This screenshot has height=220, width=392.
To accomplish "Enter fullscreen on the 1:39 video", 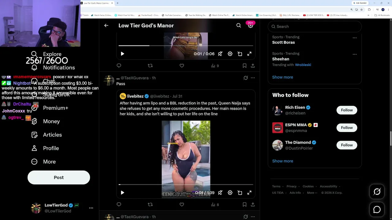I will (x=250, y=193).
